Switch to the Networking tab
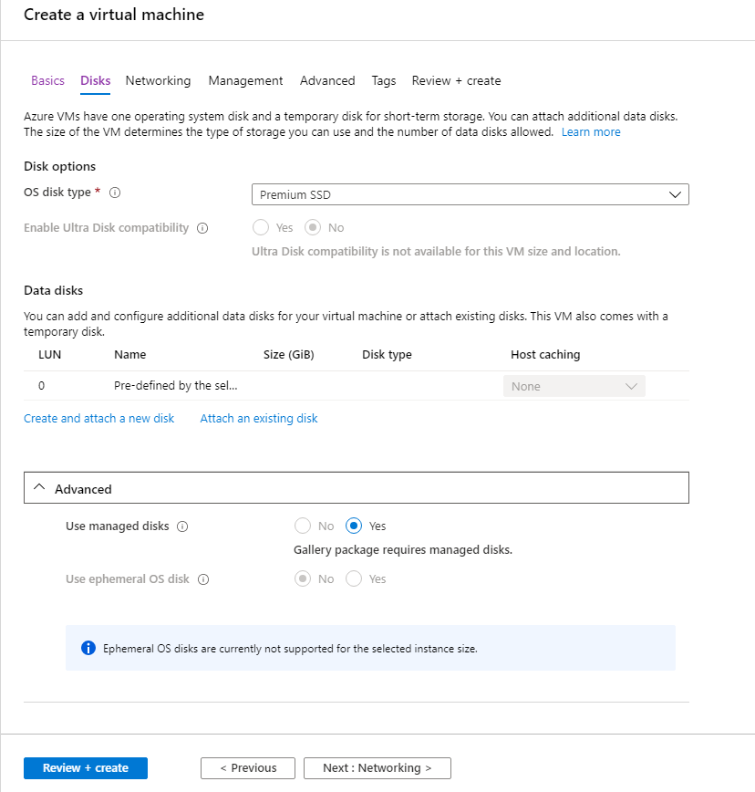 coord(158,80)
